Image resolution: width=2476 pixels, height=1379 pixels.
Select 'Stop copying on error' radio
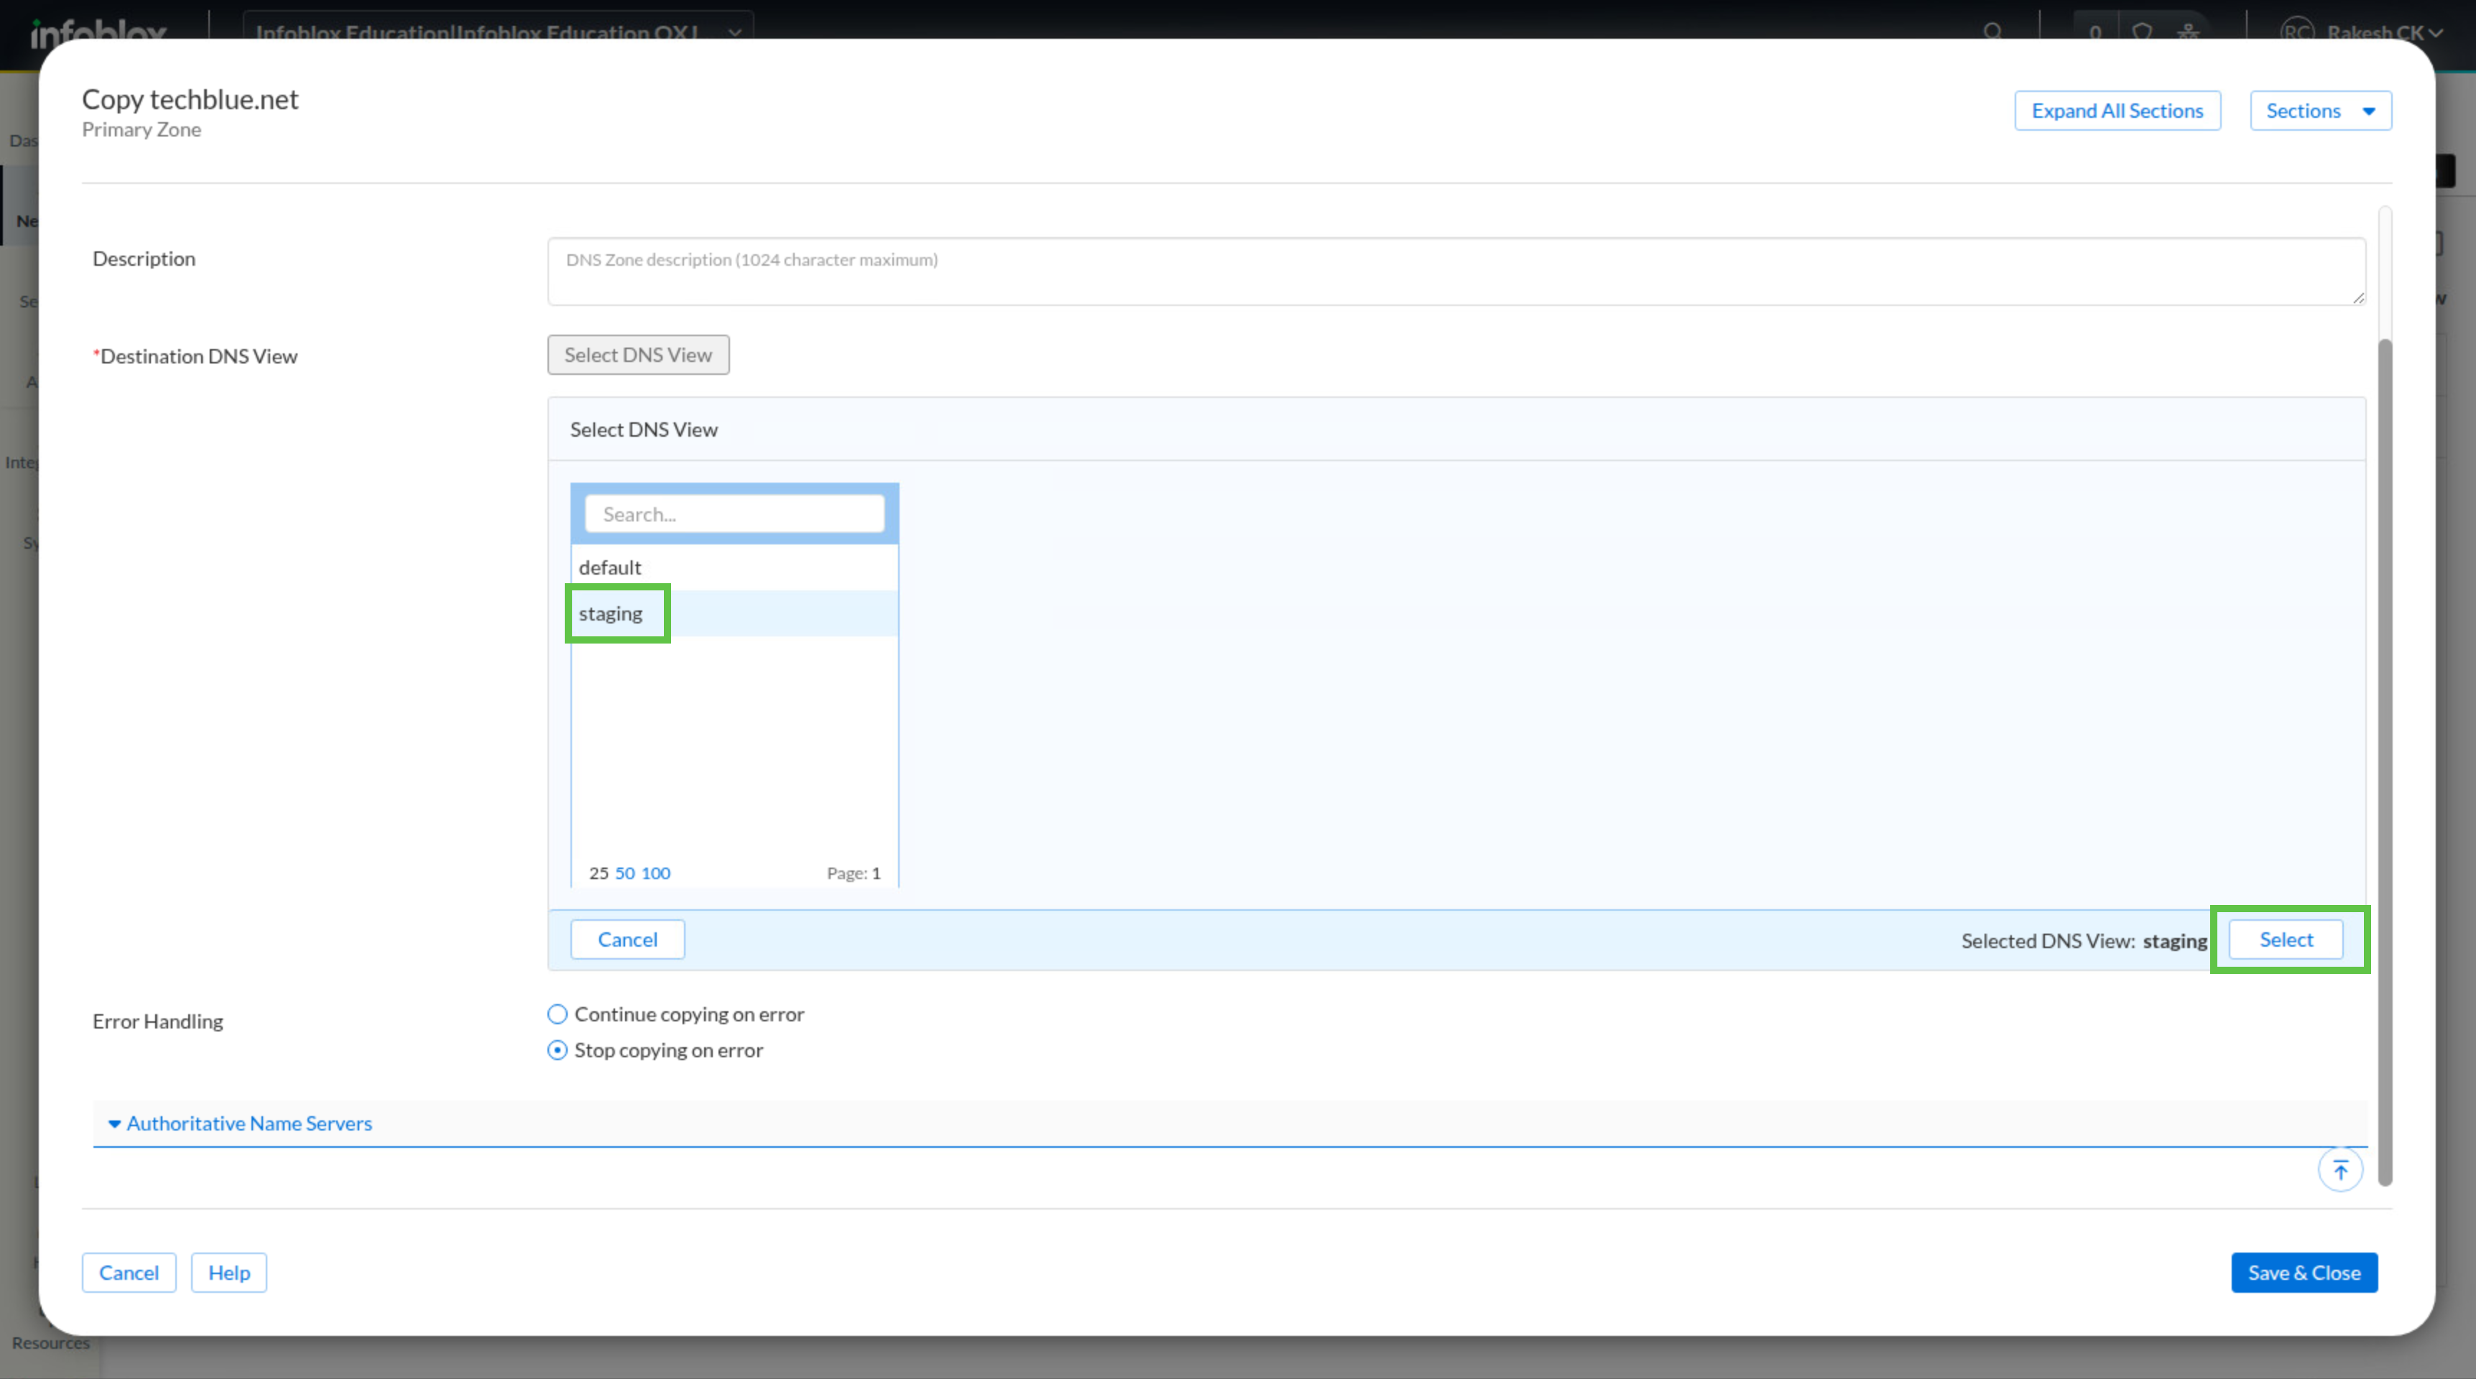tap(557, 1050)
